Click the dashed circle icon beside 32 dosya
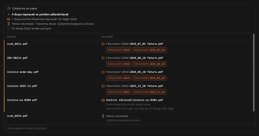Image resolution: width=259 pixels, height=136 pixels. coord(9,28)
